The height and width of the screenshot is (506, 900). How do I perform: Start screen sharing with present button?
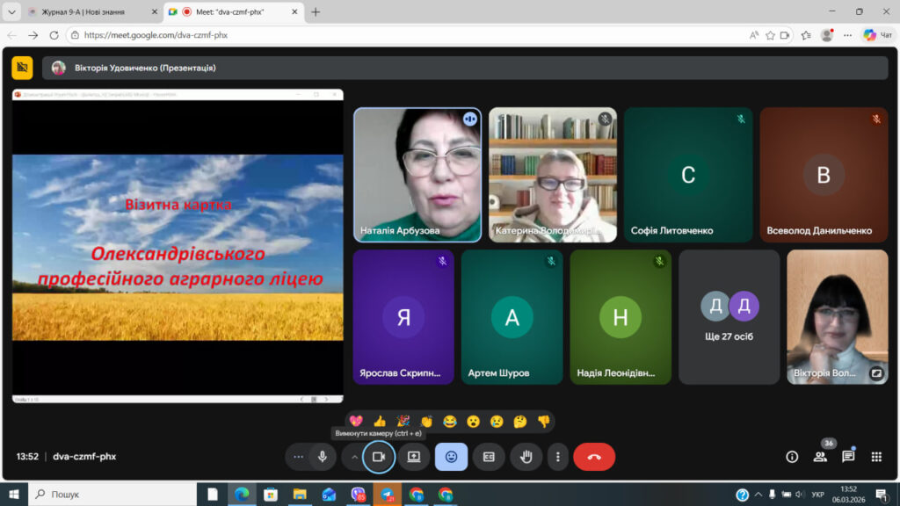click(x=414, y=457)
